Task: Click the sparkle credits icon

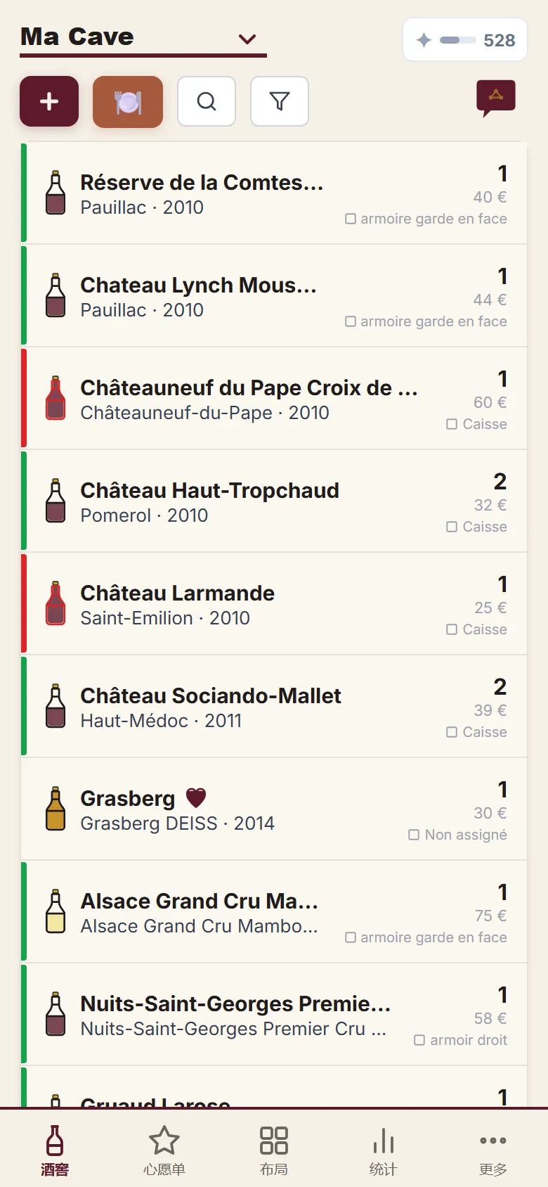Action: point(424,40)
